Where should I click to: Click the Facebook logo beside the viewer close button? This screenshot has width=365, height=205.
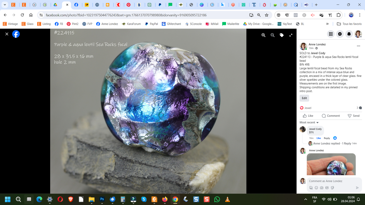(16, 34)
